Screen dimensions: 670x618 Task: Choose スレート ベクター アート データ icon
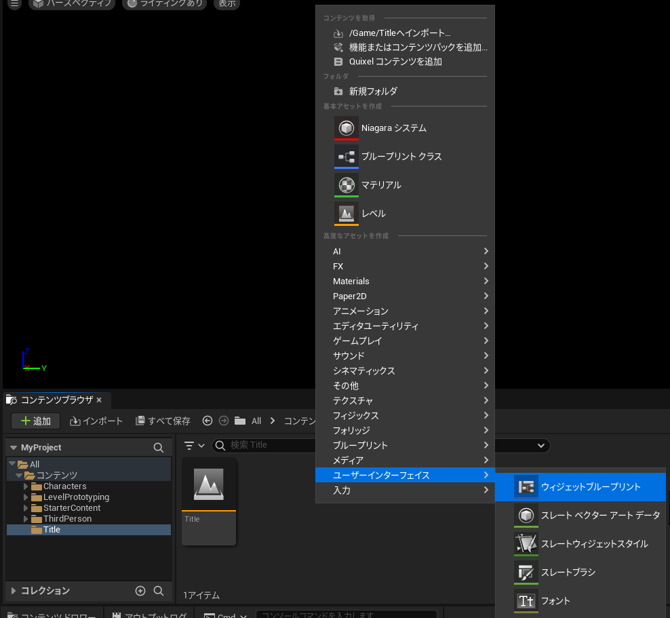[526, 515]
